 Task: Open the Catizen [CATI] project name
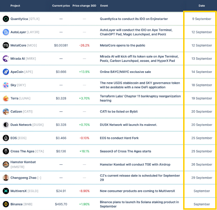coord(21,111)
